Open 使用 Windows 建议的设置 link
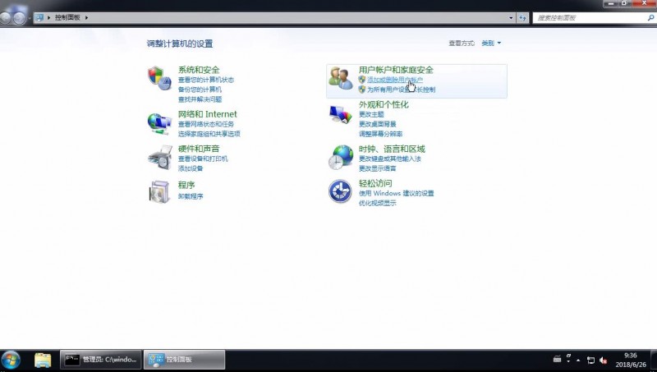The width and height of the screenshot is (657, 372). [x=397, y=193]
